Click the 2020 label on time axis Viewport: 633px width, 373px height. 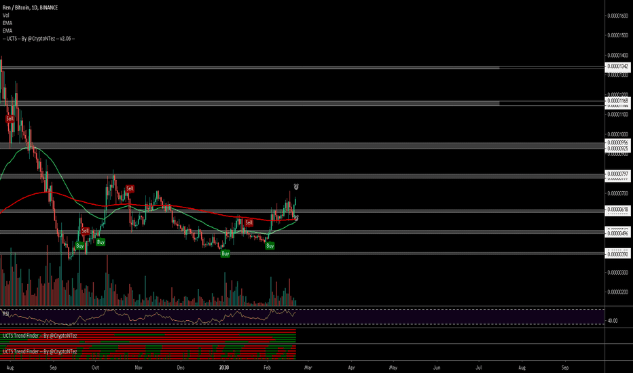(x=223, y=368)
